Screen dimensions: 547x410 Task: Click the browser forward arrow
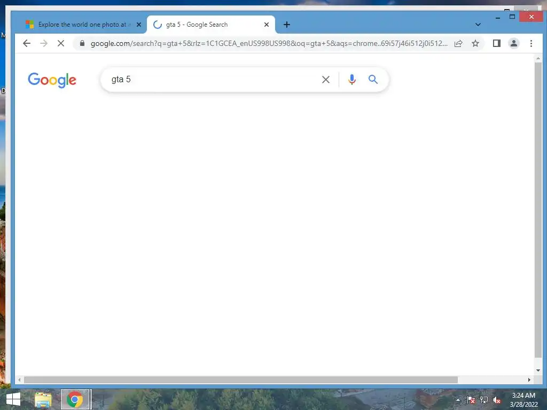(44, 43)
